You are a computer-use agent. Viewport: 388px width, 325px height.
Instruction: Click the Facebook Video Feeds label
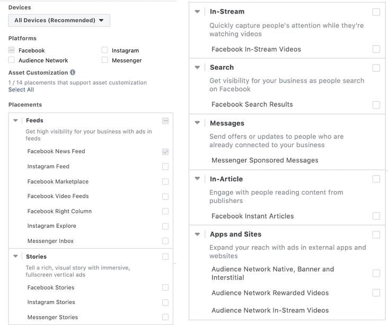point(58,196)
